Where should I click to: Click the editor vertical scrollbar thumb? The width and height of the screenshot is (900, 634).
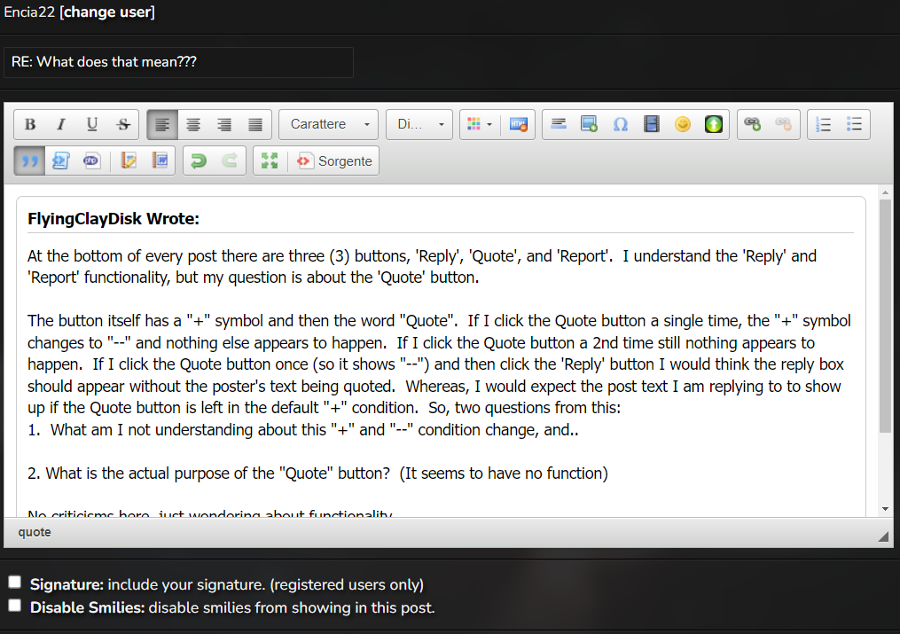pyautogui.click(x=885, y=316)
